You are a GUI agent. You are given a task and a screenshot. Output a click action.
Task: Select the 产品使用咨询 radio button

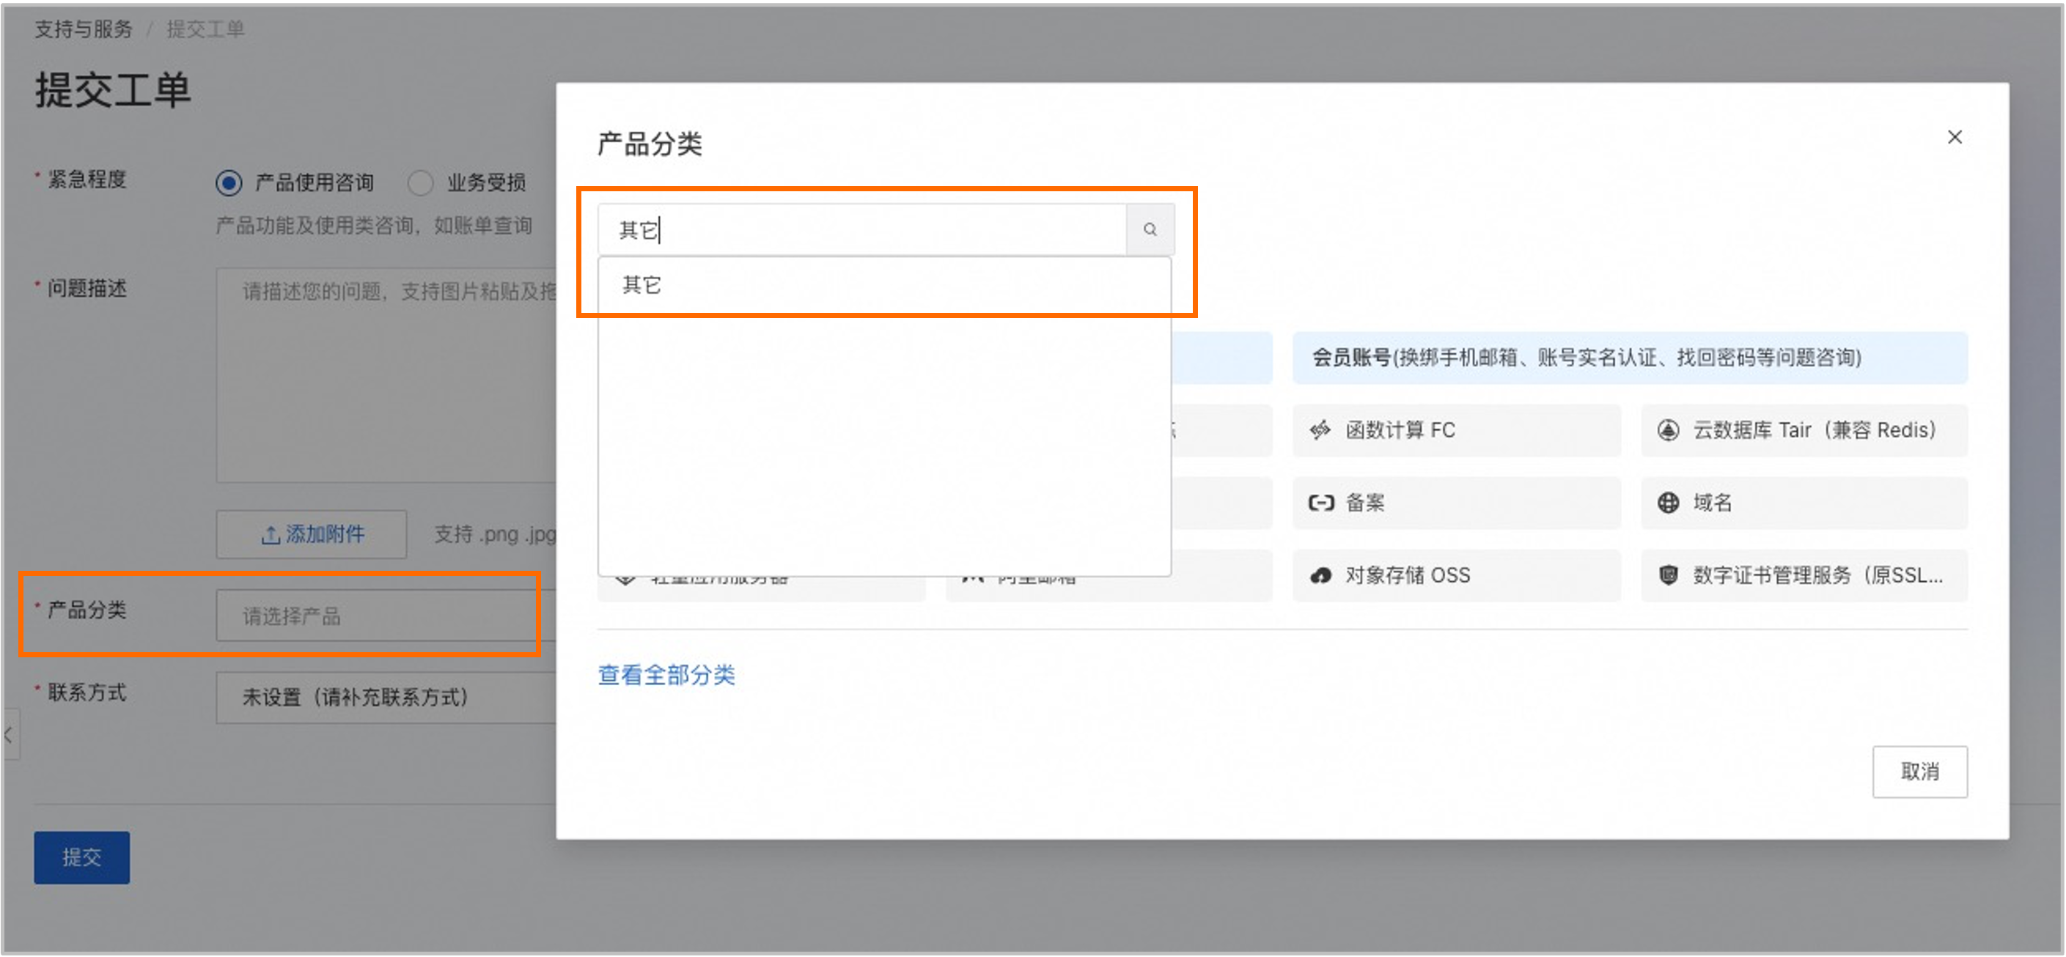[x=229, y=182]
